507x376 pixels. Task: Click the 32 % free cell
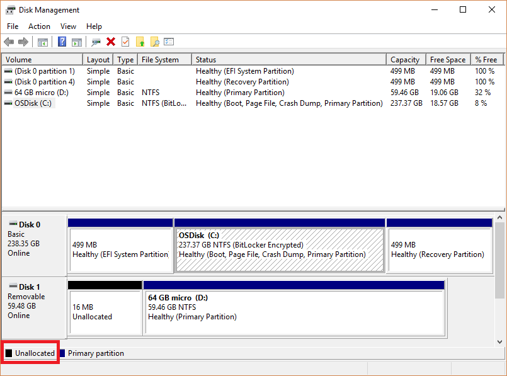pyautogui.click(x=482, y=93)
